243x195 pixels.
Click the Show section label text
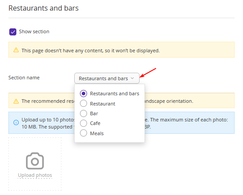coord(34,31)
